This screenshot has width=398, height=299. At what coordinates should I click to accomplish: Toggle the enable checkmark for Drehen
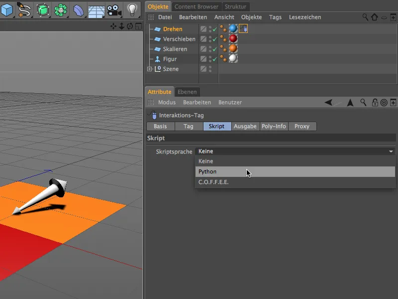pos(215,29)
